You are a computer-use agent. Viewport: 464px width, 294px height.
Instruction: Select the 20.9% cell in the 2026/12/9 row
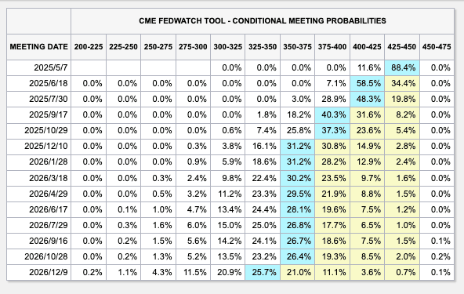click(x=227, y=272)
